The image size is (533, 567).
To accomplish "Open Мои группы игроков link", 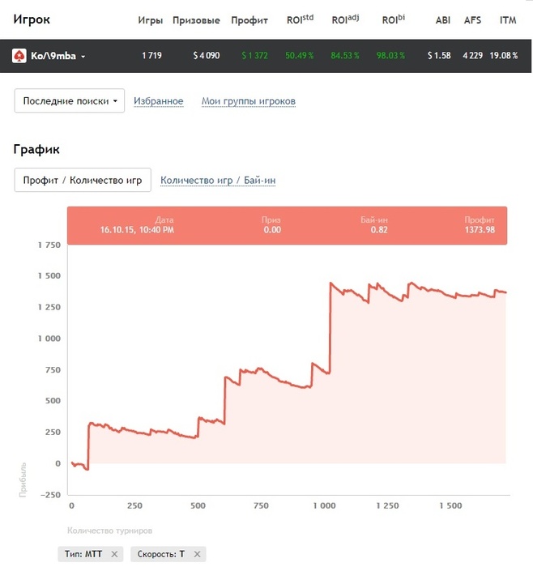I will click(249, 101).
